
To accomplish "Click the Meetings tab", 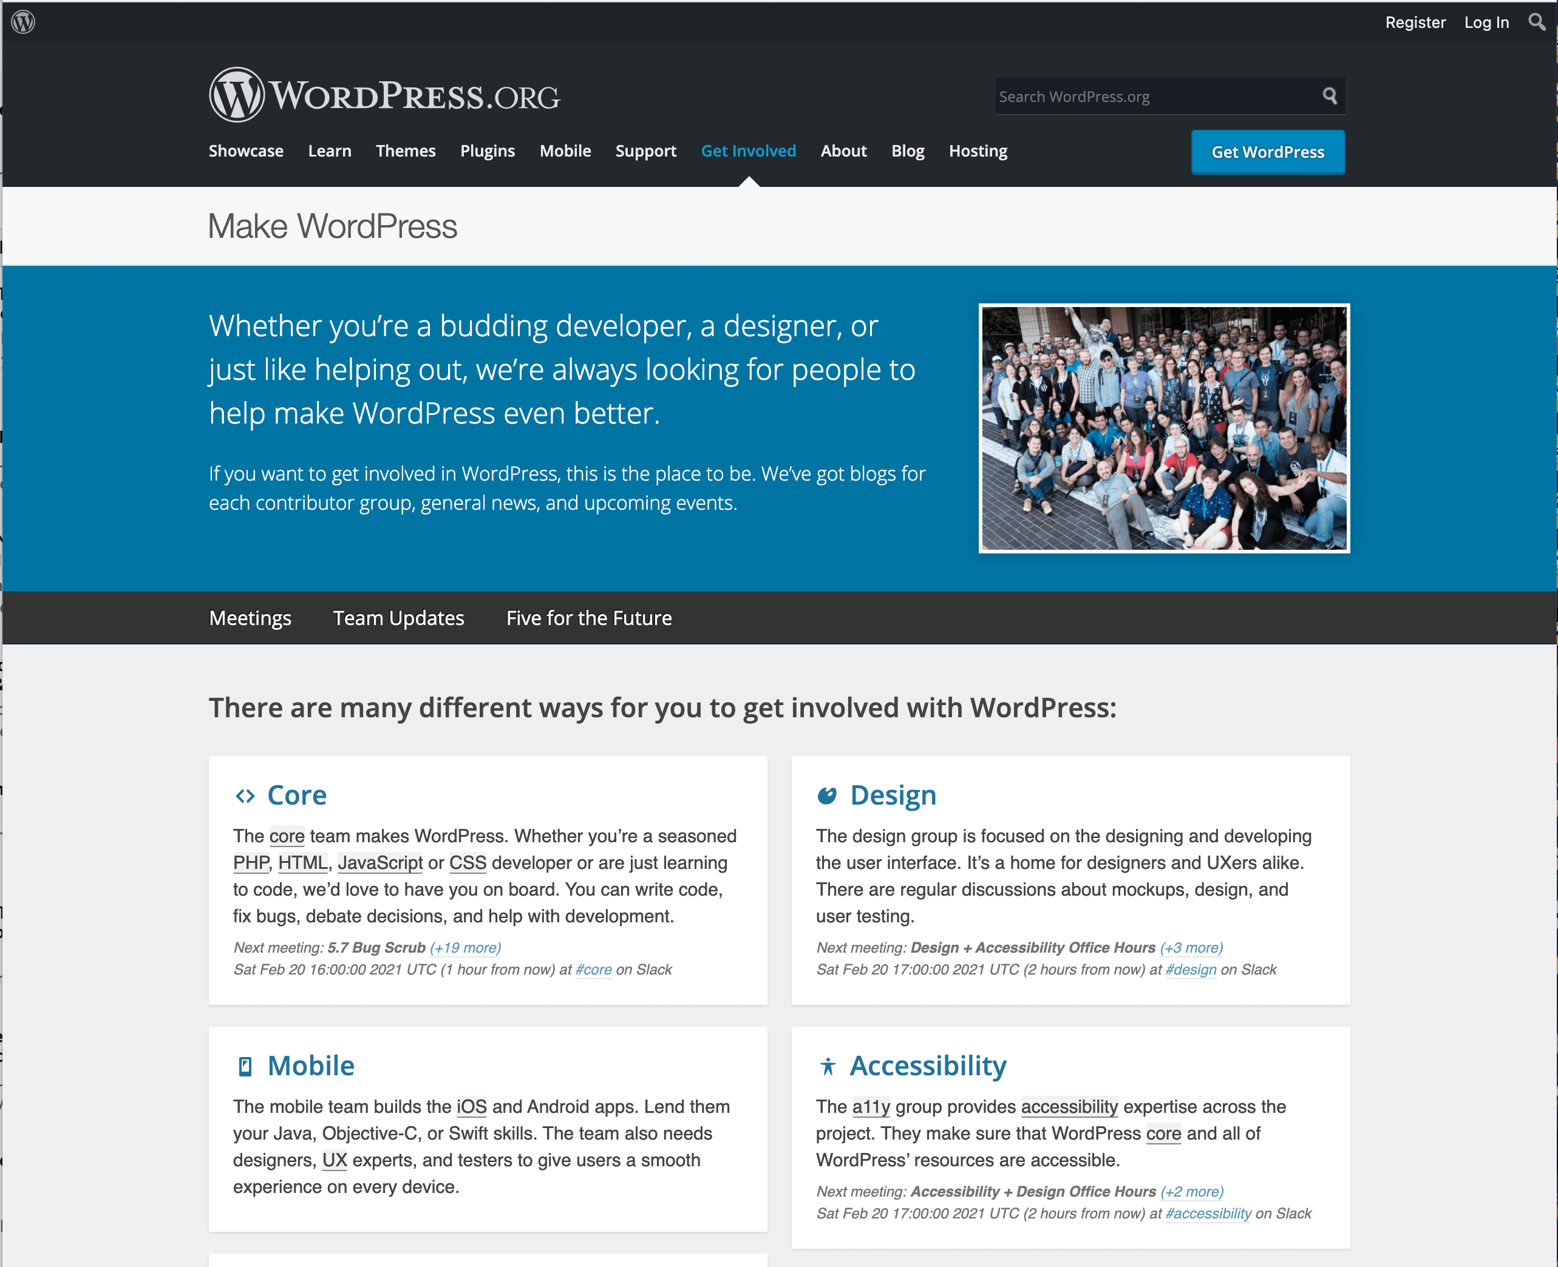I will click(x=250, y=617).
